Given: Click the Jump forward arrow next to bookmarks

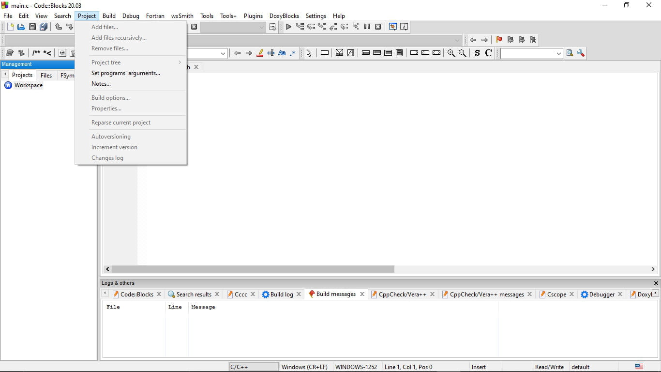Looking at the screenshot, I should click(484, 40).
